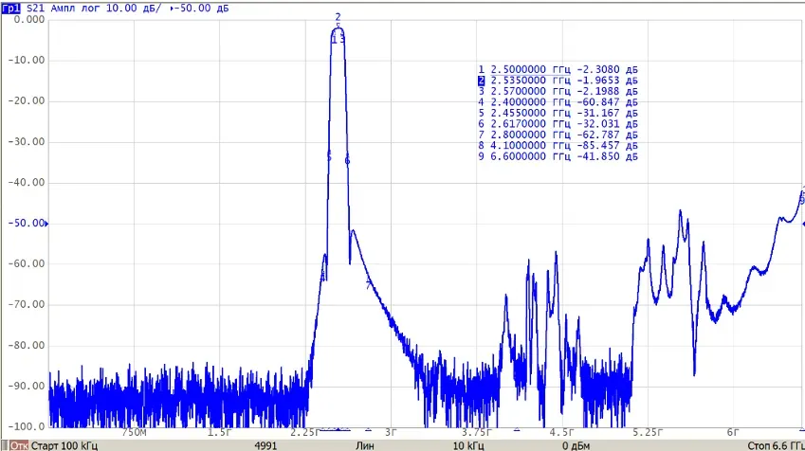
Task: Click marker 5 on the left filter skirt
Action: (329, 157)
